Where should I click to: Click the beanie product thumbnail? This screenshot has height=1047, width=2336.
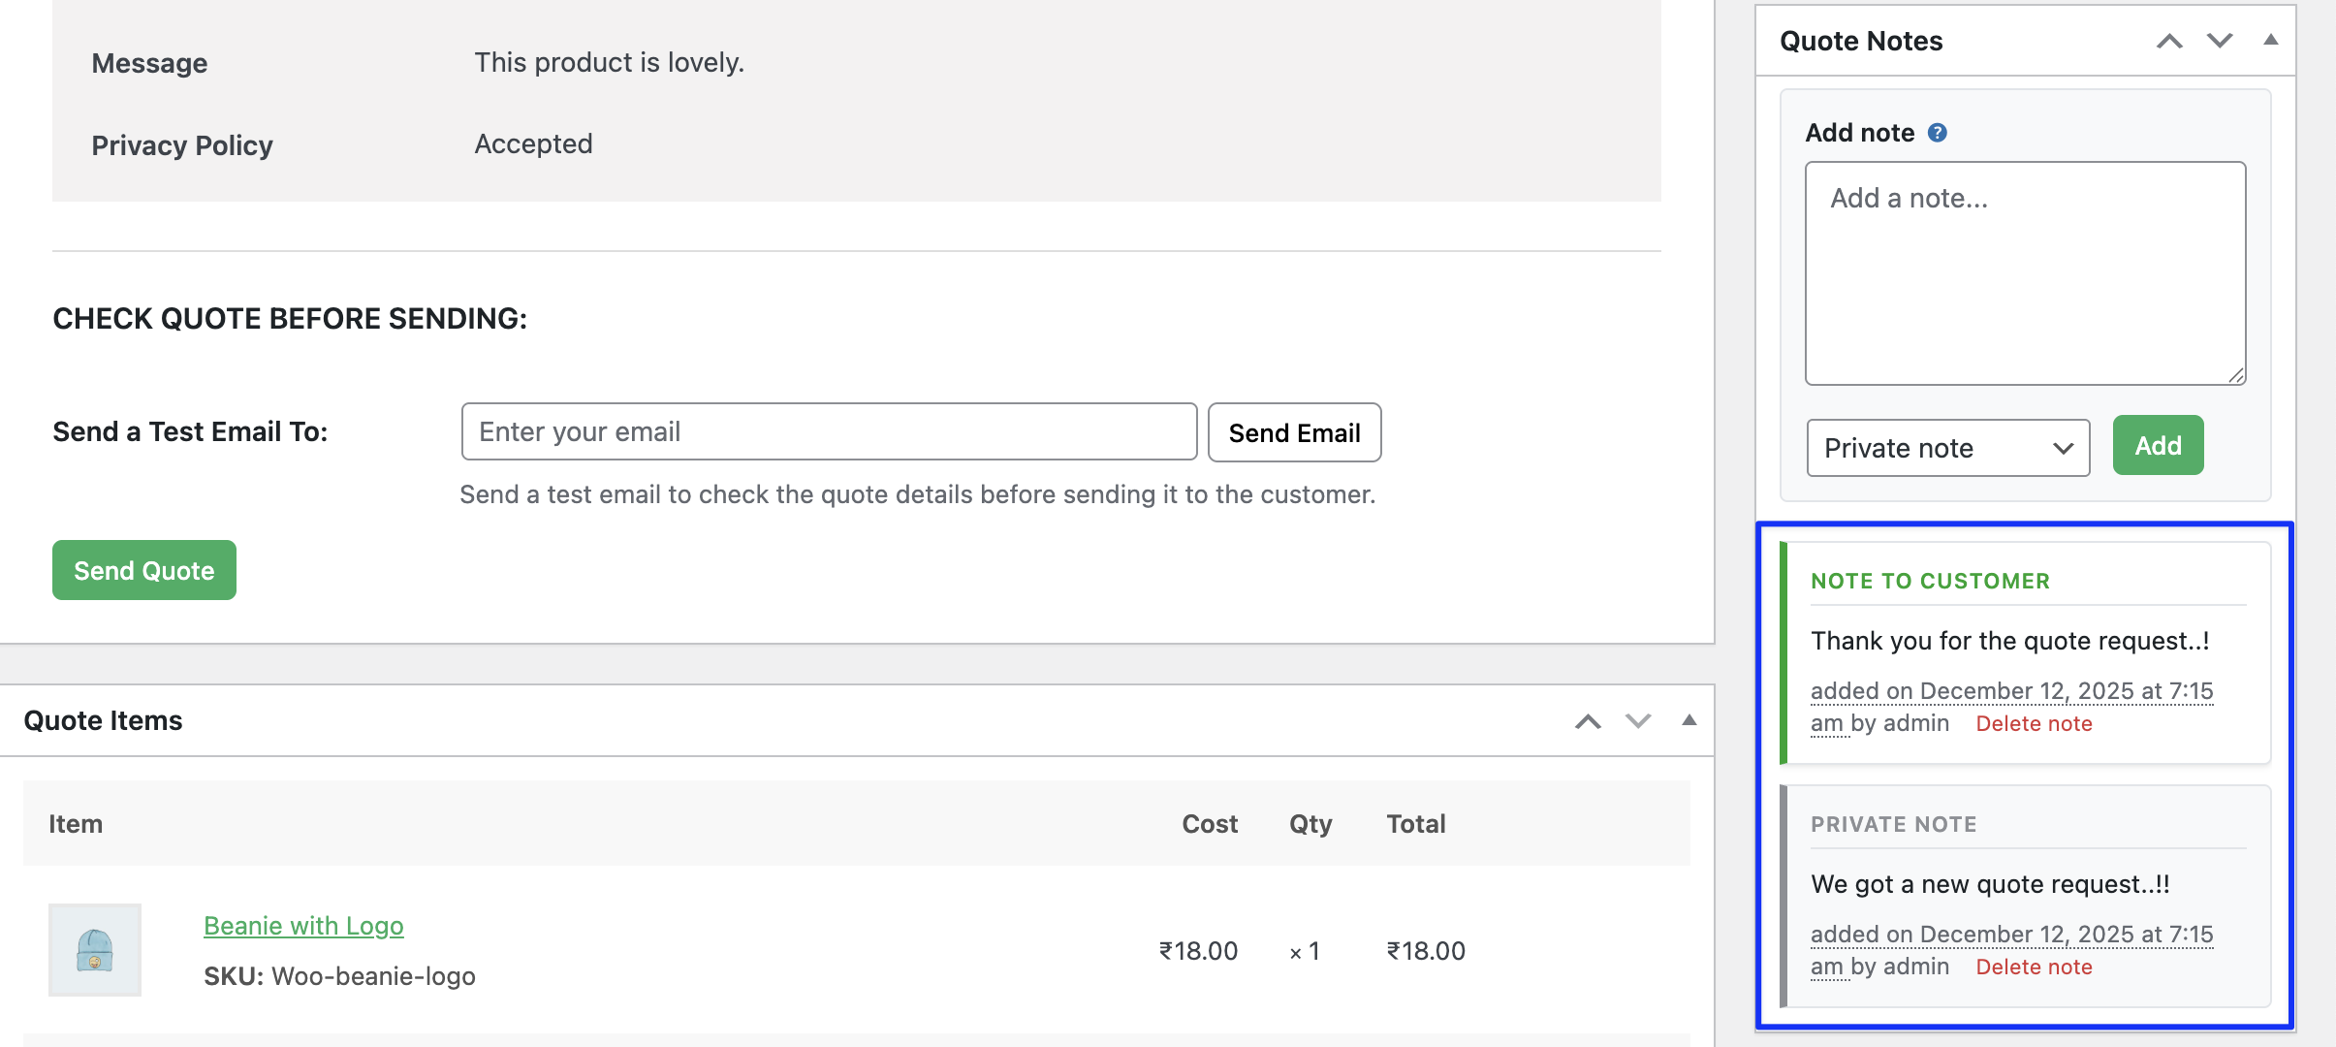95,950
